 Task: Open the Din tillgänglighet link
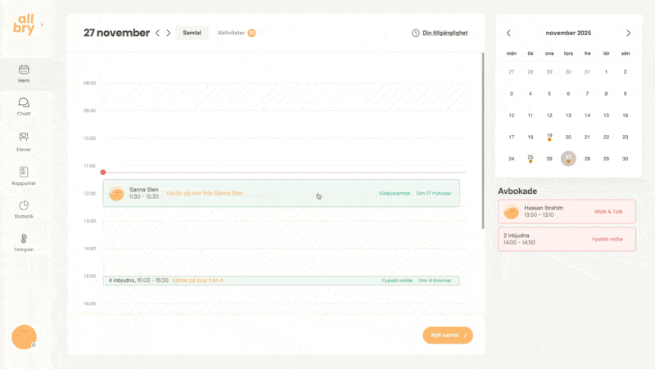coord(440,33)
